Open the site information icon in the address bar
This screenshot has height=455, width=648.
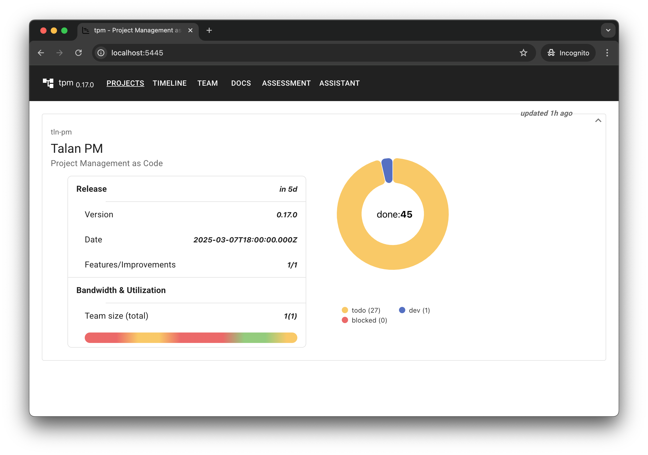(x=101, y=53)
